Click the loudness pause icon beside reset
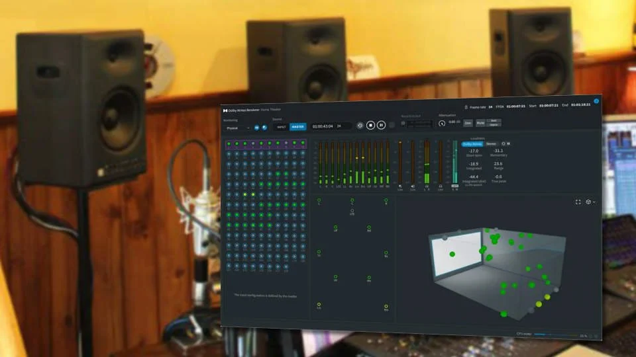 pyautogui.click(x=508, y=143)
